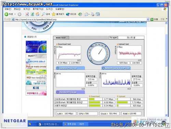Click the green Potalsite banner
This screenshot has width=171, height=129.
pos(36,72)
